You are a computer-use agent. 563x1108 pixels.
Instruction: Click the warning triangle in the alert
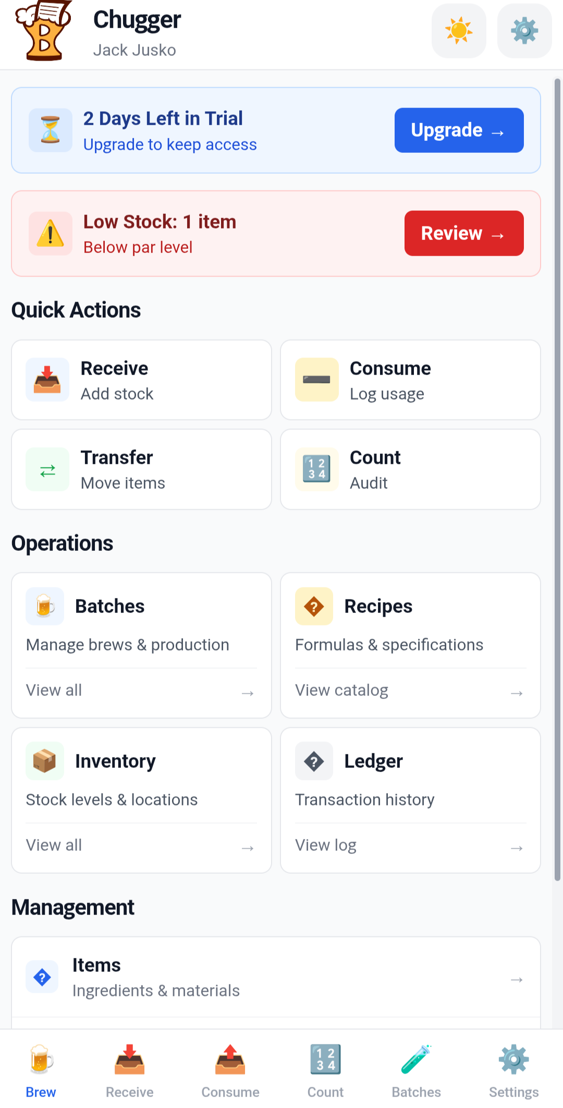pos(50,233)
